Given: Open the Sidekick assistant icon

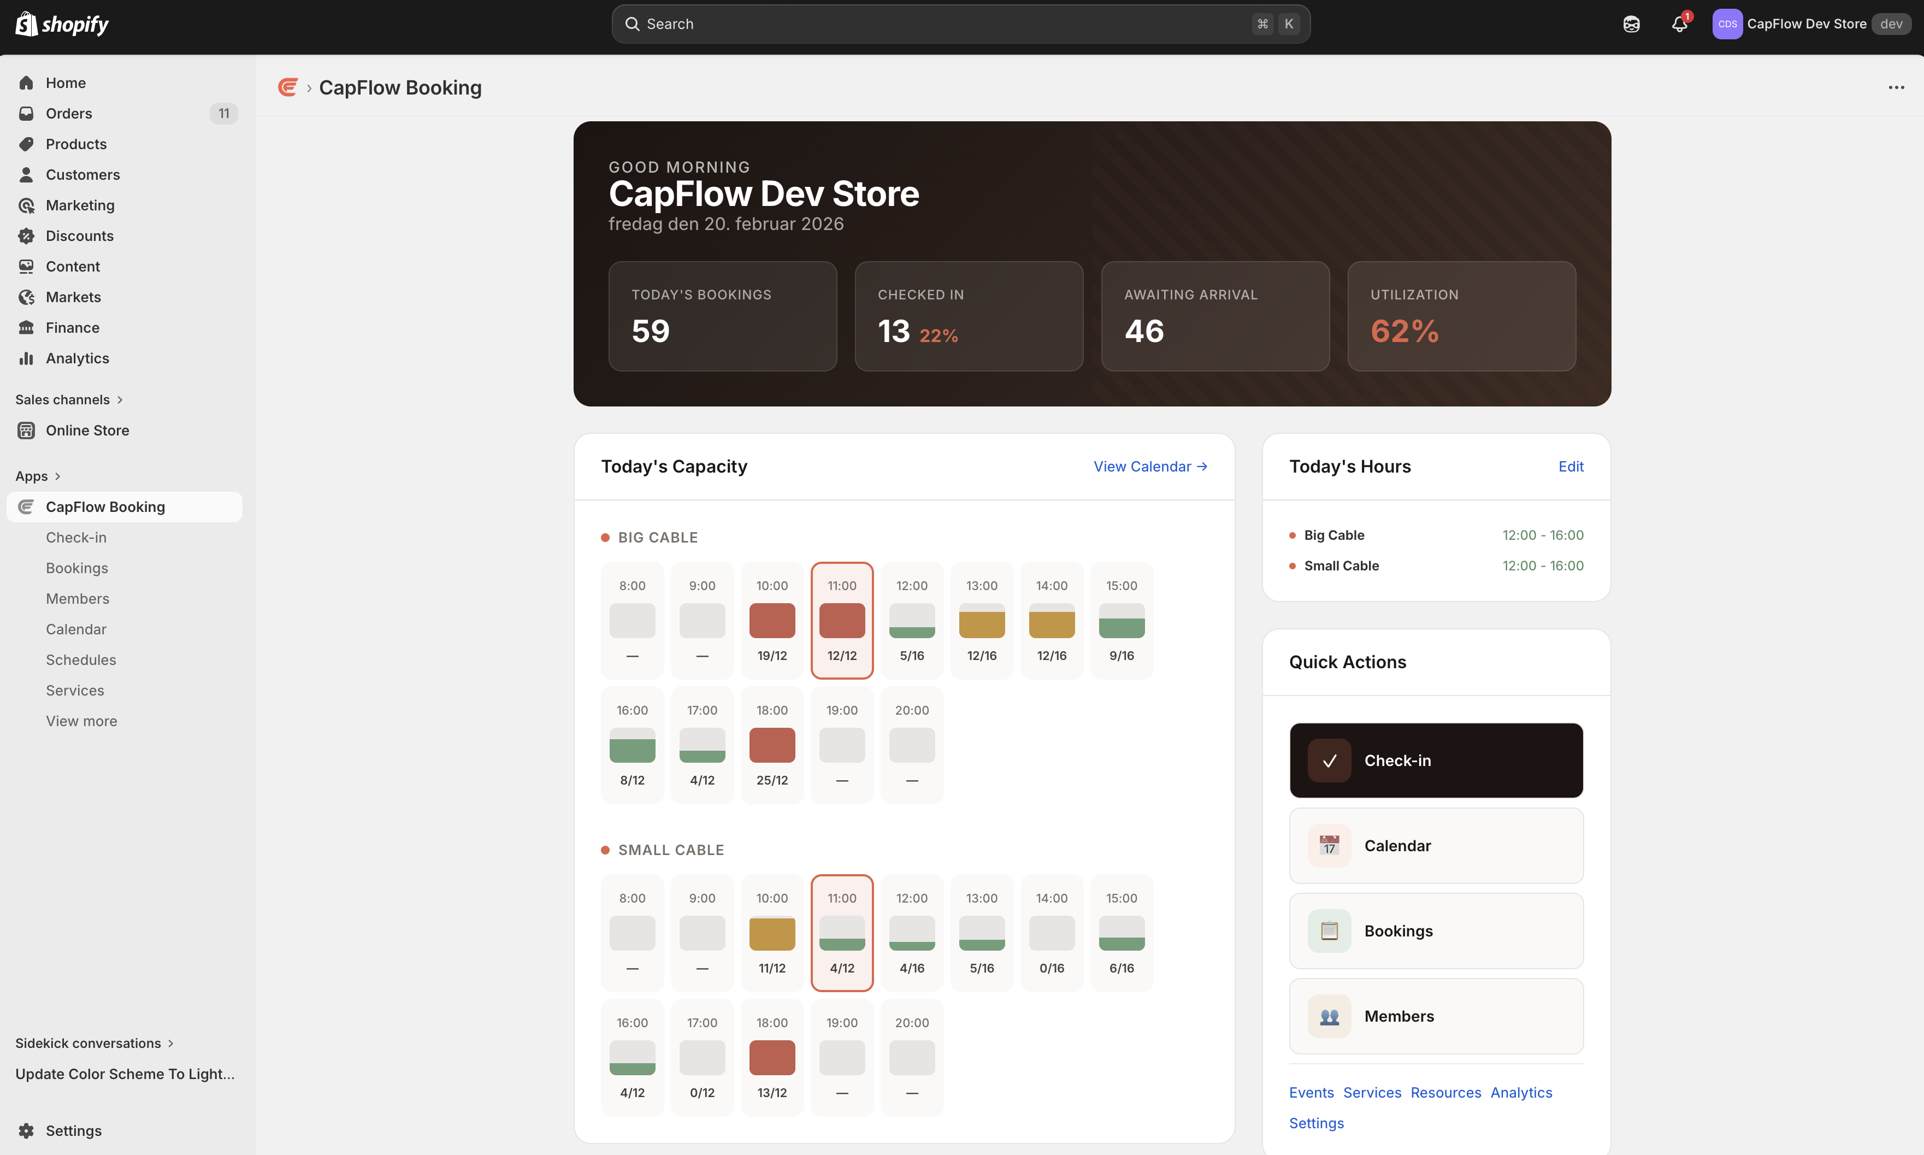Looking at the screenshot, I should pos(1631,23).
